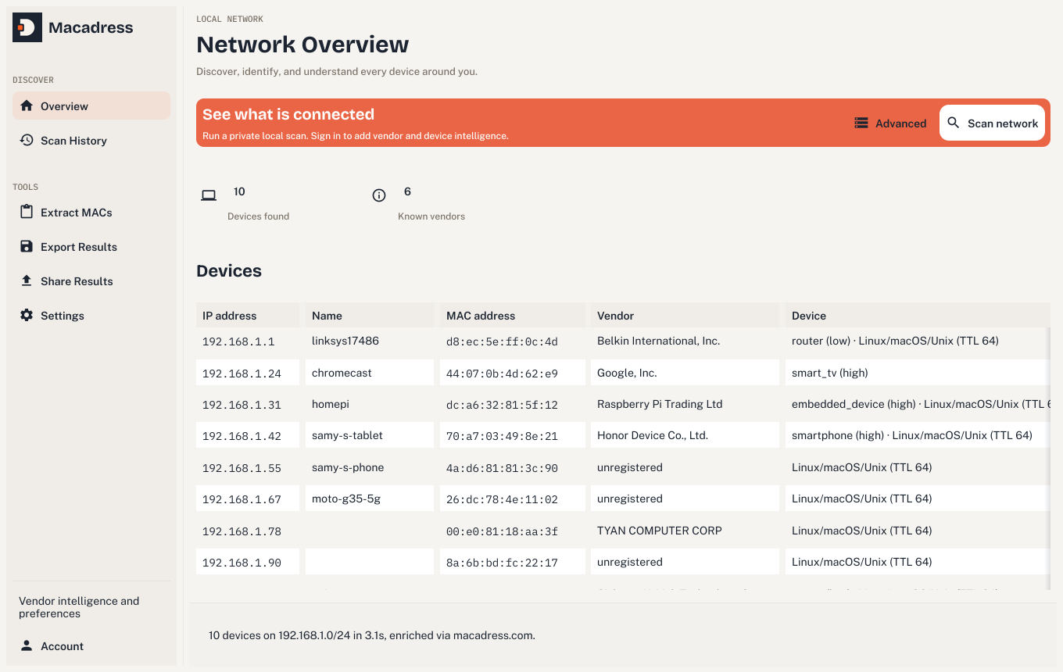Click the router (low) device description
This screenshot has width=1063, height=672.
895,341
